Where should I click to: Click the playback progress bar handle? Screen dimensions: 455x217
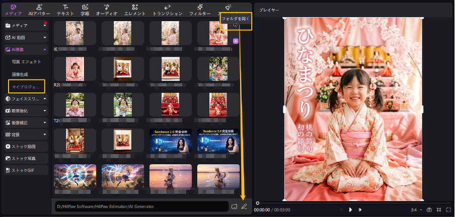click(x=258, y=203)
